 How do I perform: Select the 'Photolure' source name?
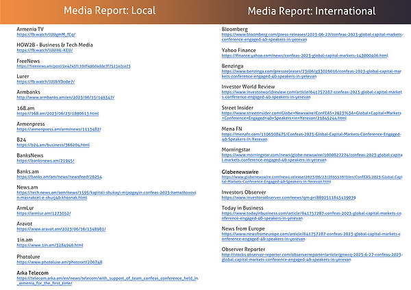click(28, 256)
